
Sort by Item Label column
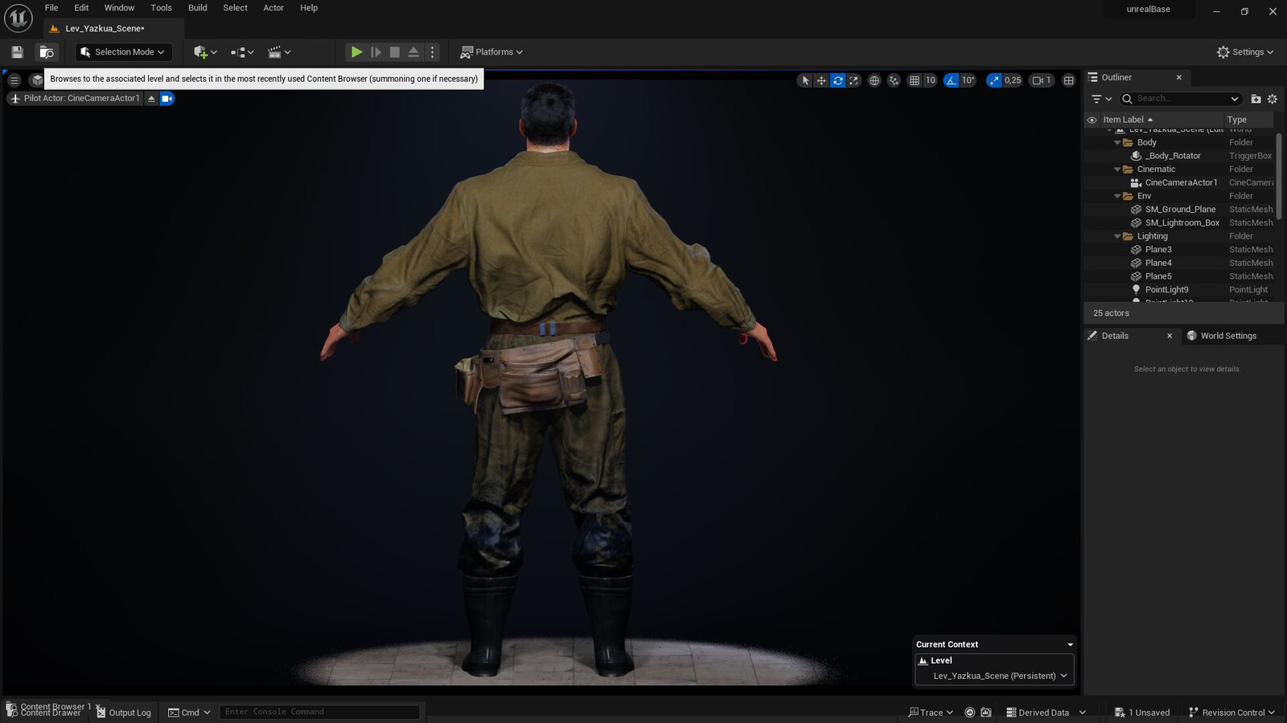[1161, 120]
